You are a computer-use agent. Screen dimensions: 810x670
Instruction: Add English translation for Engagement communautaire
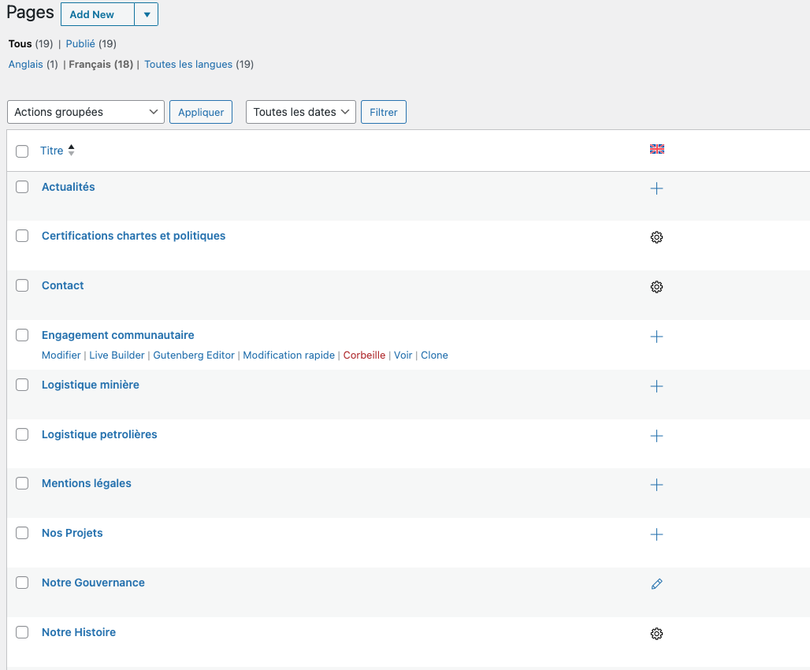[656, 337]
